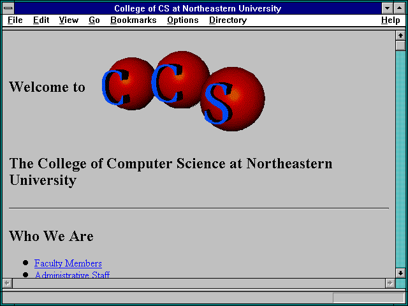This screenshot has height=306, width=408.
Task: Open the Options menu
Action: [183, 20]
